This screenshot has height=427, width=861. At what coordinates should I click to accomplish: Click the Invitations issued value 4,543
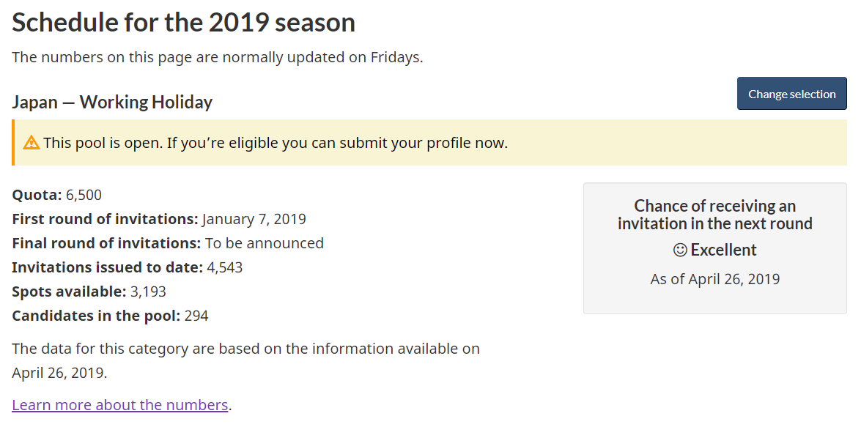coord(224,267)
